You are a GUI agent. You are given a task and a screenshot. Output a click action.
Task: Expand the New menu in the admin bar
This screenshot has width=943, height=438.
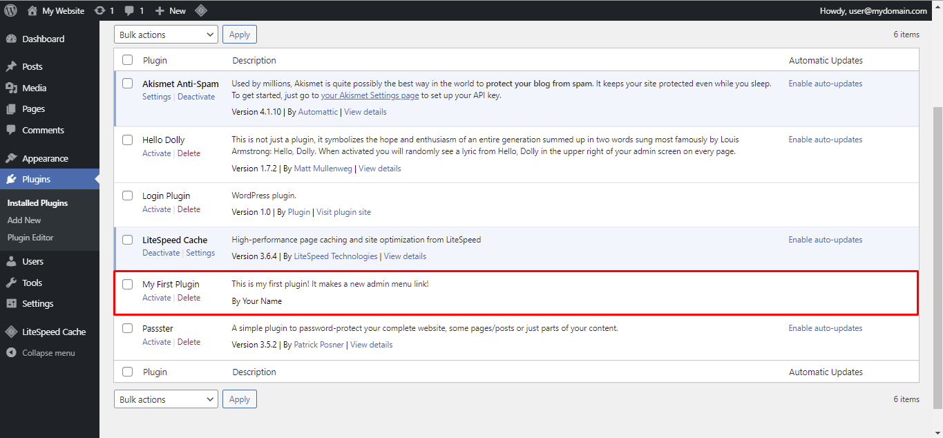tap(169, 10)
